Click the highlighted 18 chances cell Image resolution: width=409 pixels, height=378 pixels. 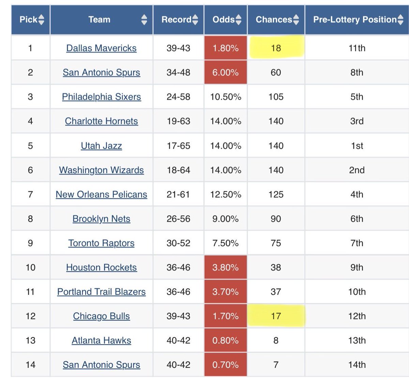click(276, 48)
